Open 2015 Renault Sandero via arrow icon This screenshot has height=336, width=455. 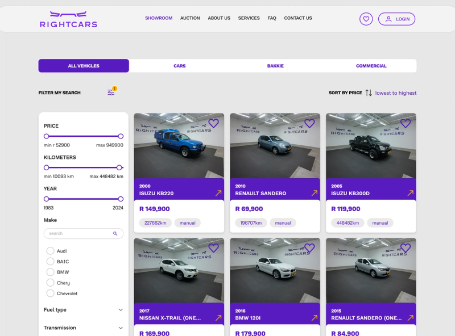point(410,318)
